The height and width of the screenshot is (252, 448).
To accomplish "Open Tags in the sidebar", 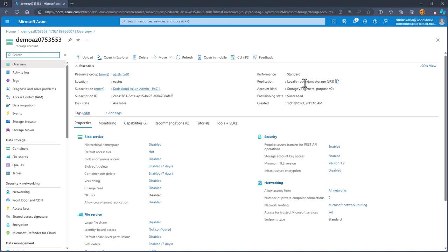I will click(16, 81).
